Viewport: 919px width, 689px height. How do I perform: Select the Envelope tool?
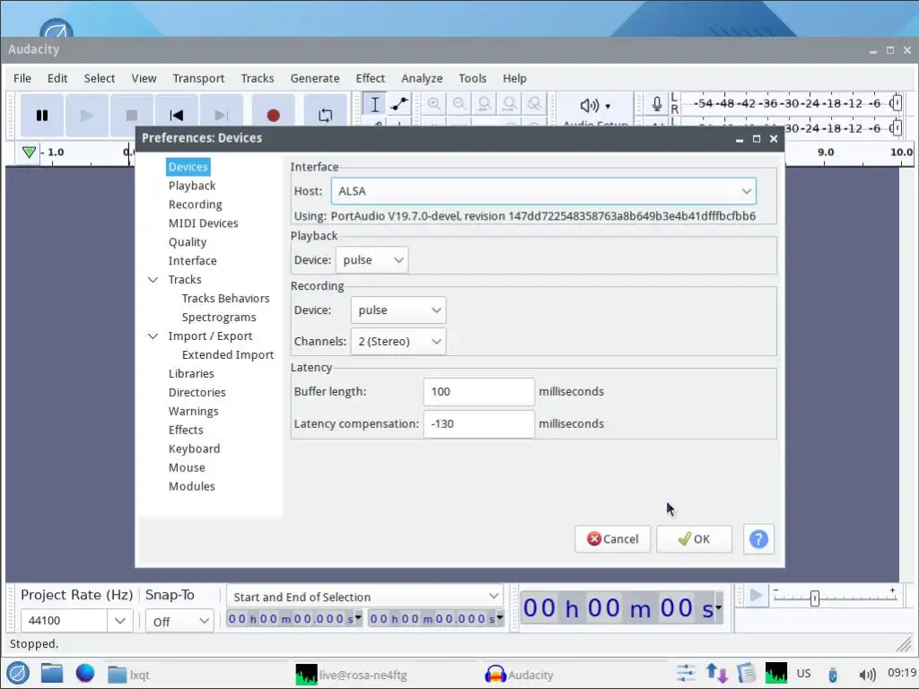[399, 104]
